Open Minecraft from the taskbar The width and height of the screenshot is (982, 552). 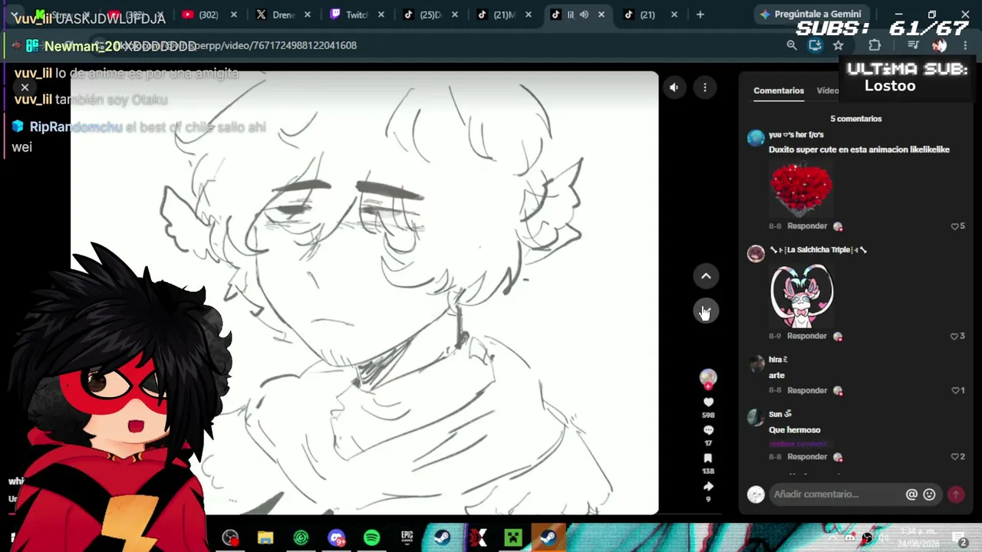[512, 537]
